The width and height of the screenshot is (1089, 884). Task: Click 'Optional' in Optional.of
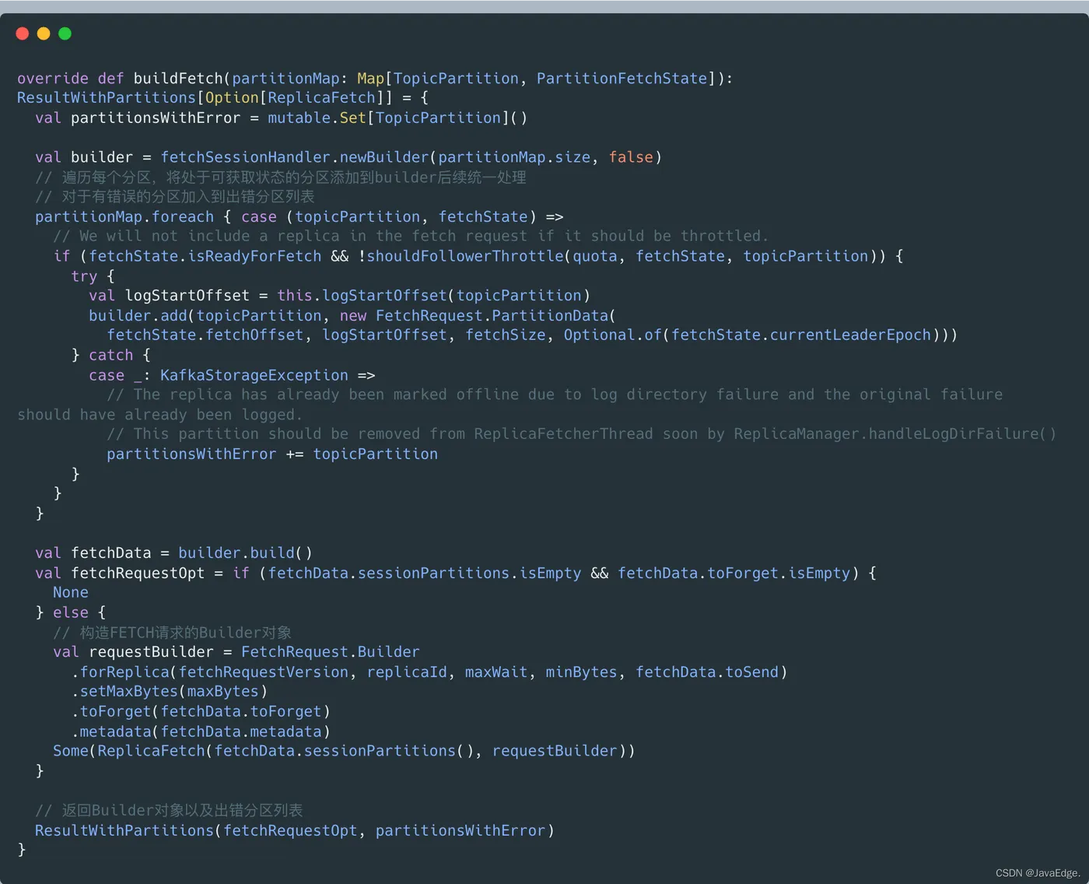click(599, 335)
